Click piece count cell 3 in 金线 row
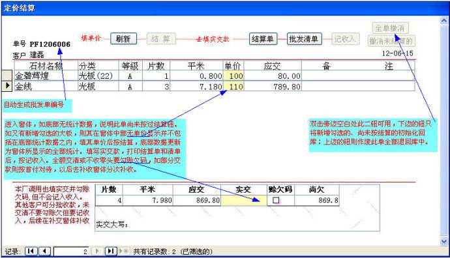 (156, 87)
